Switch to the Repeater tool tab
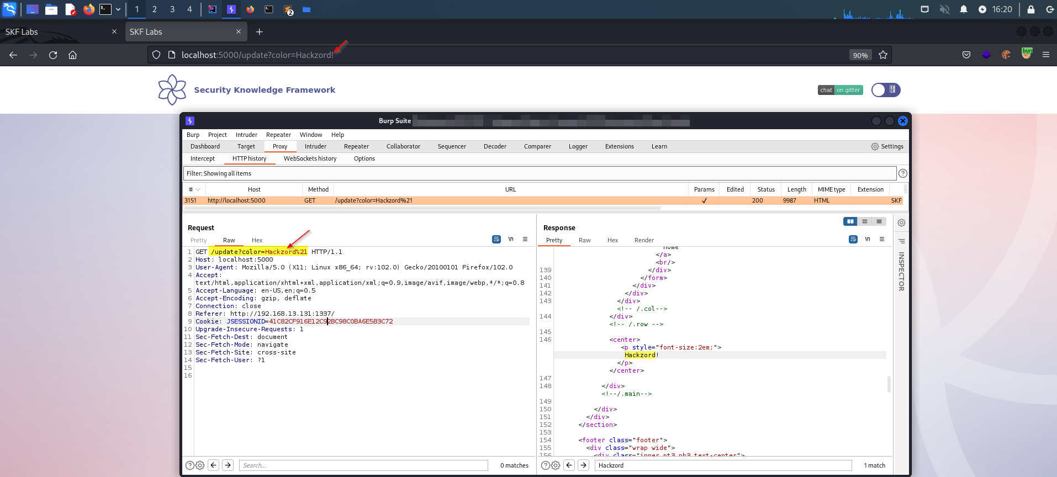This screenshot has width=1057, height=477. coord(356,146)
